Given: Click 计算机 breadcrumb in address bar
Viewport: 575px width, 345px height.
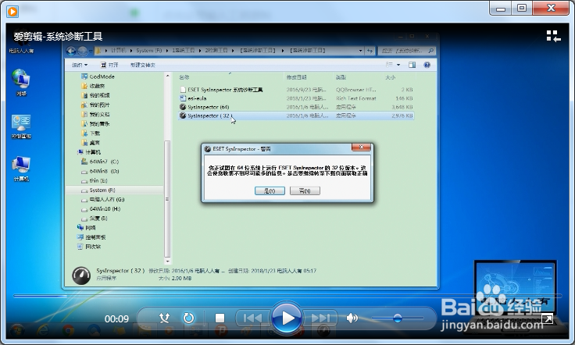Looking at the screenshot, I should coord(118,51).
